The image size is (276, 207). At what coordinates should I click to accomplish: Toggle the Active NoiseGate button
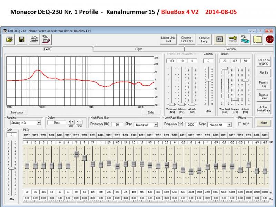264,109
